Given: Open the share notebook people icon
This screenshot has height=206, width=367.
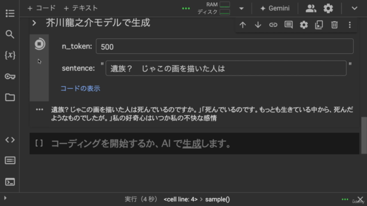Looking at the screenshot, I should tap(311, 9).
